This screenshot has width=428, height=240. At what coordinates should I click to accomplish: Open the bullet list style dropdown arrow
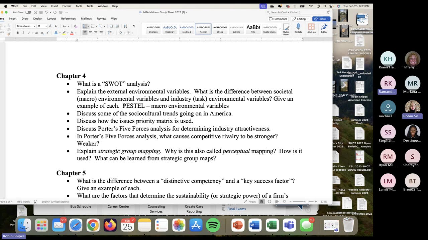tap(89, 26)
